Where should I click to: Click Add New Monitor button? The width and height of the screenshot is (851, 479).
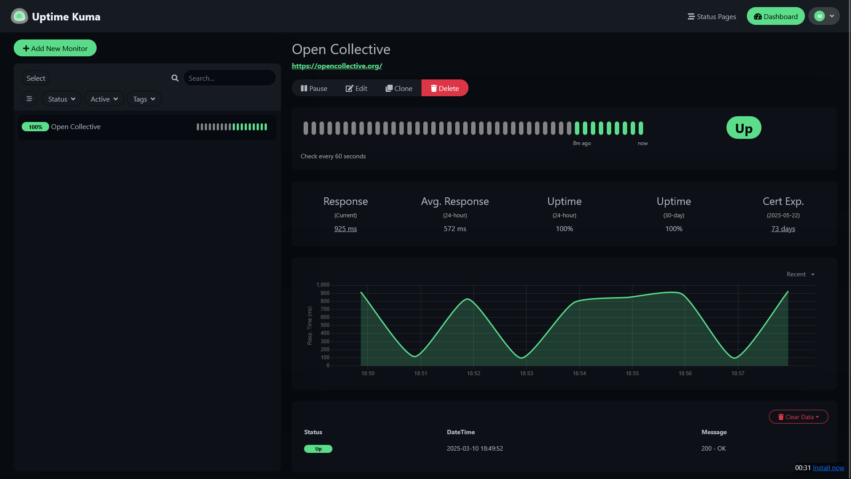point(55,48)
